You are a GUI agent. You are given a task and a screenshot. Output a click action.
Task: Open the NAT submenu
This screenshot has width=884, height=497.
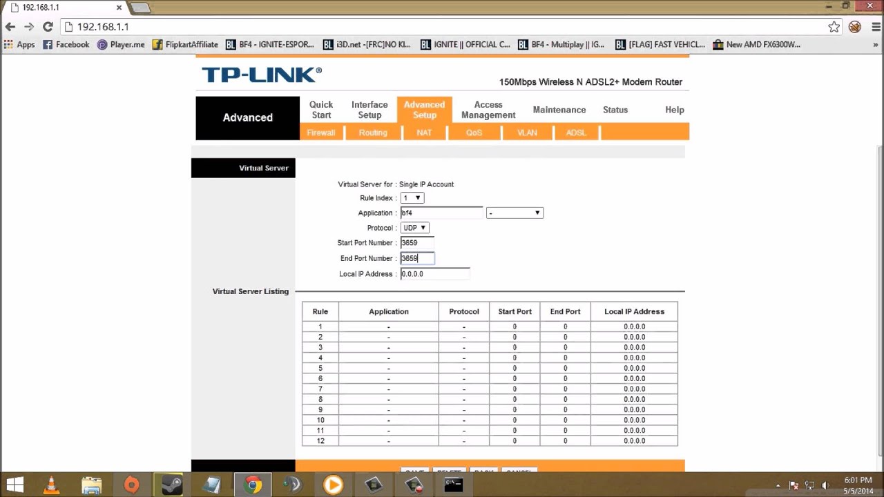(x=424, y=133)
